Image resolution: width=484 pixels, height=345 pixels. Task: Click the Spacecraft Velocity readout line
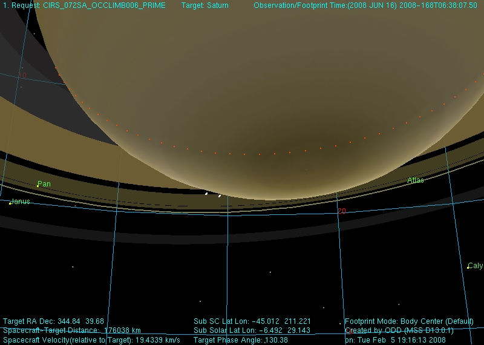pos(91,340)
